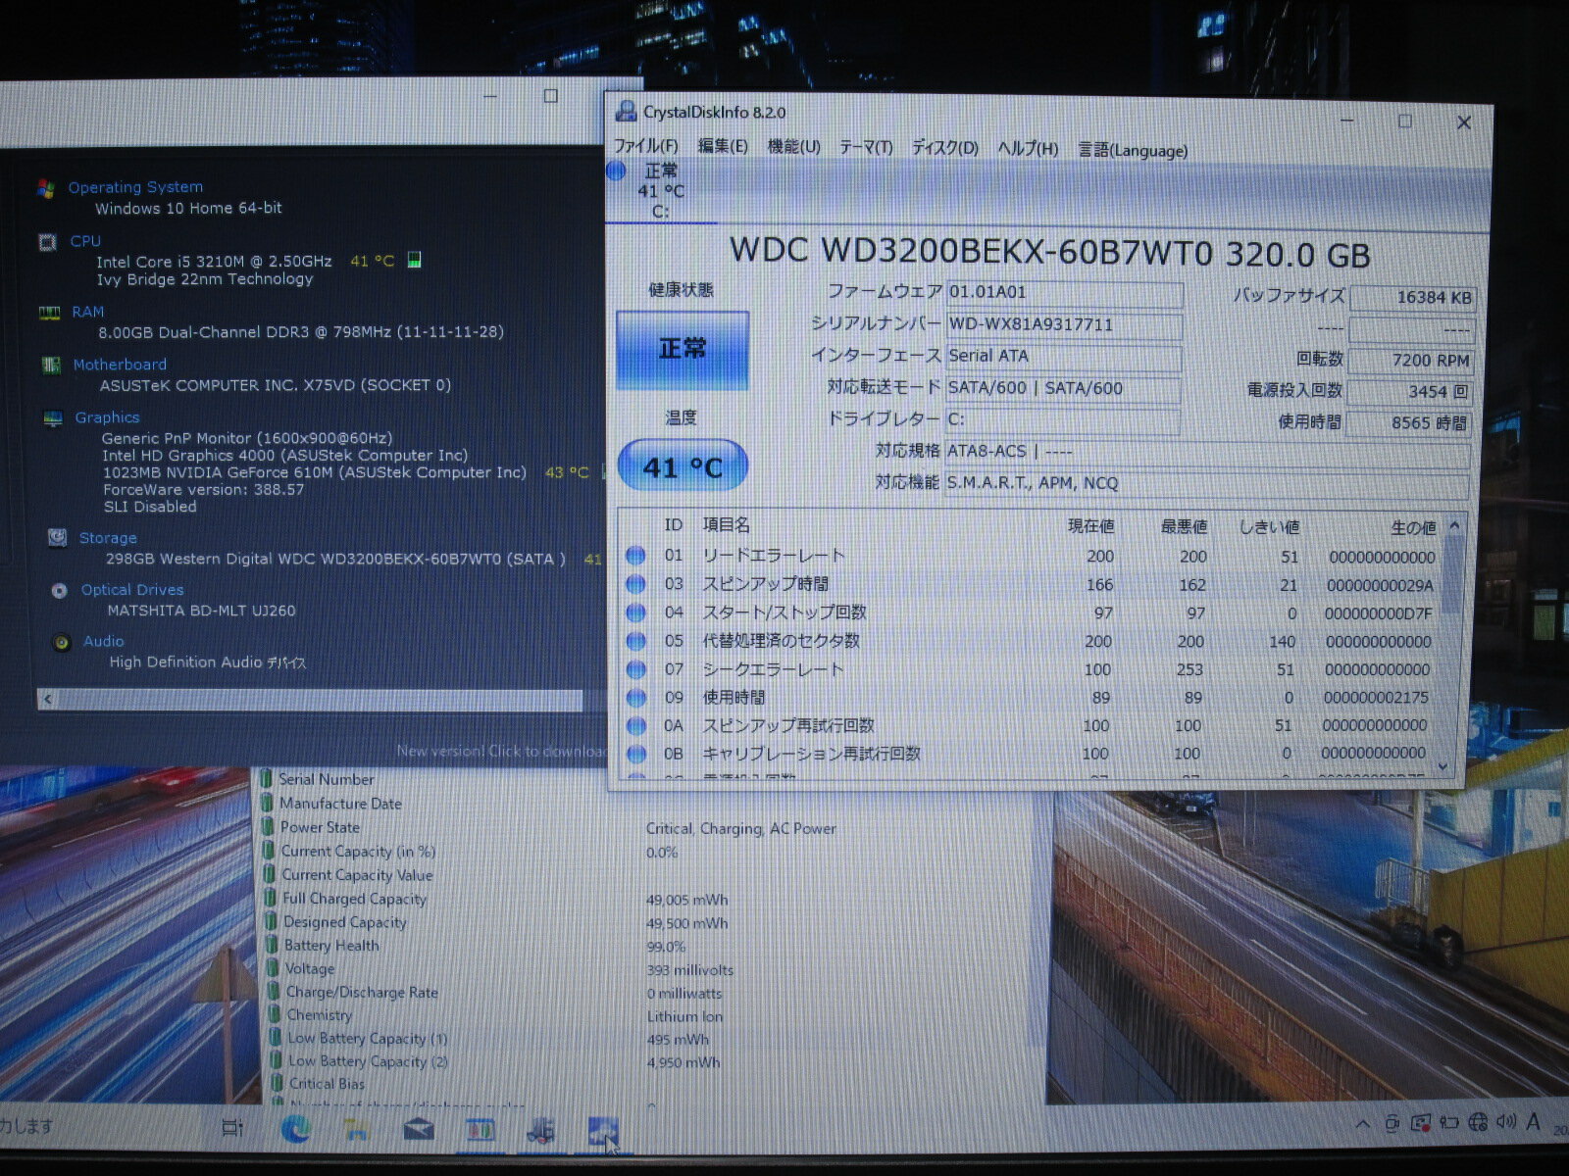
Task: Select the status circle beside 代替処理済のセクタ数
Action: point(635,641)
